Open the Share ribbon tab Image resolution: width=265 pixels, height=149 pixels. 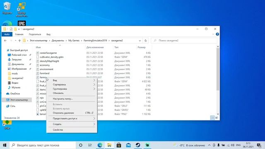point(35,34)
